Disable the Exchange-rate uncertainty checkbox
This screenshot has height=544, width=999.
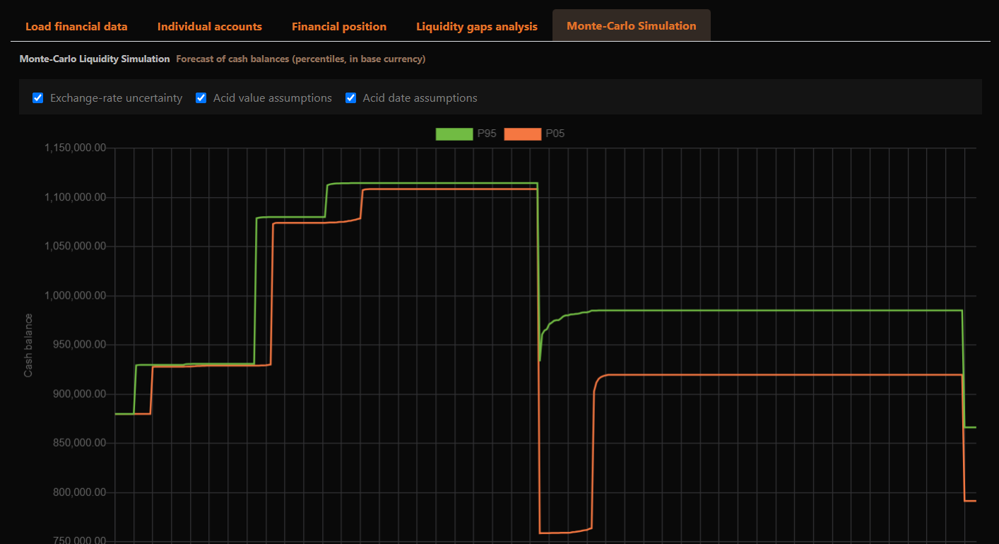click(38, 98)
